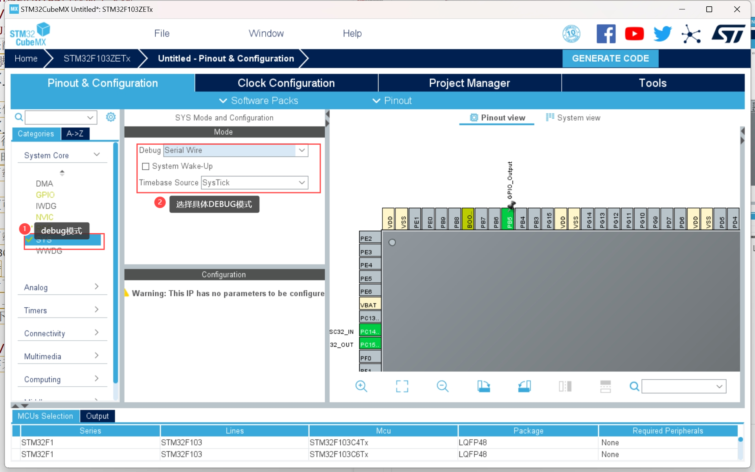Image resolution: width=755 pixels, height=472 pixels.
Task: Click the ST community network icon
Action: tap(691, 34)
